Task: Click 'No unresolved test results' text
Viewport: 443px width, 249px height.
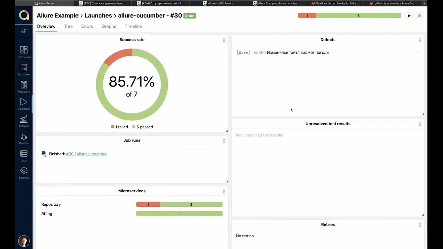Action: (260, 135)
